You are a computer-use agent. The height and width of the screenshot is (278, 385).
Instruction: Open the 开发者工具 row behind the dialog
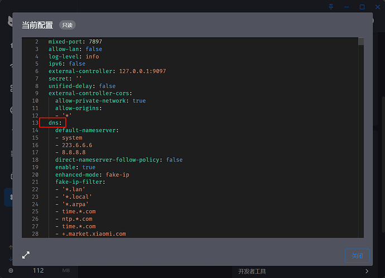coord(304,271)
